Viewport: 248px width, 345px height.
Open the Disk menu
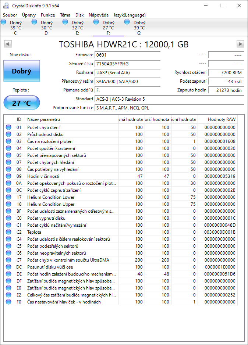tap(79, 15)
